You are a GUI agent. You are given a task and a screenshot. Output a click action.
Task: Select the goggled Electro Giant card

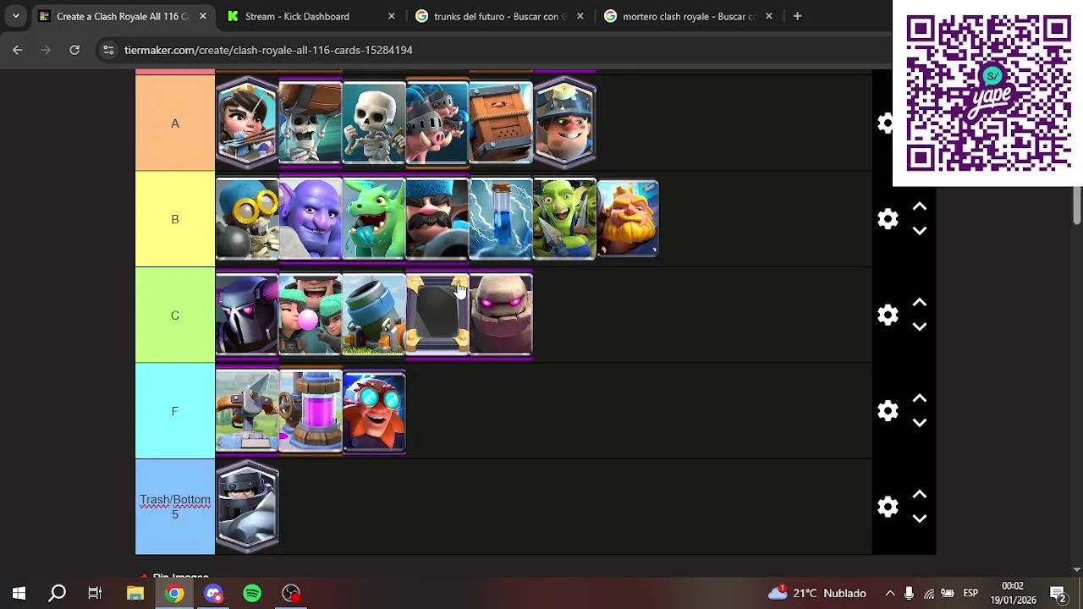pyautogui.click(x=374, y=411)
